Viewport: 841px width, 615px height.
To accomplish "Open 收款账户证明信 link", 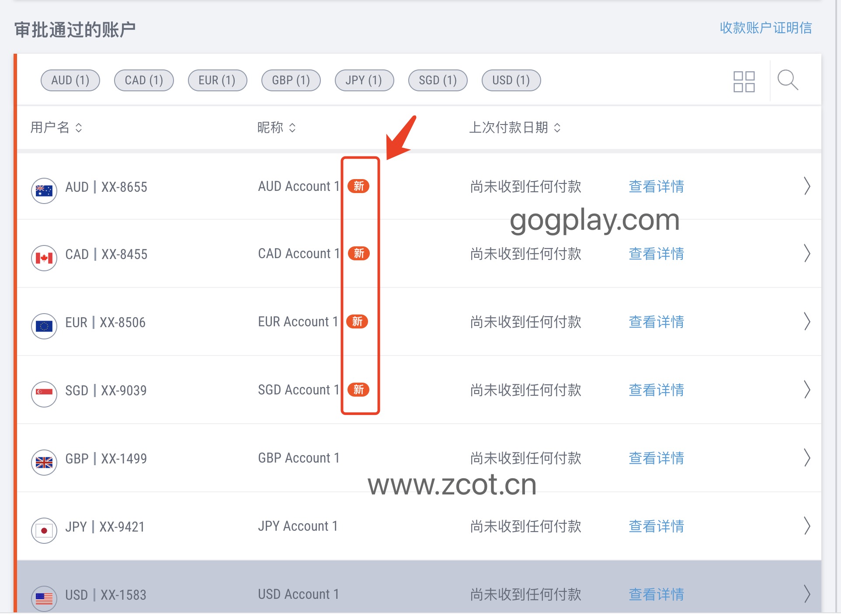I will pyautogui.click(x=766, y=28).
